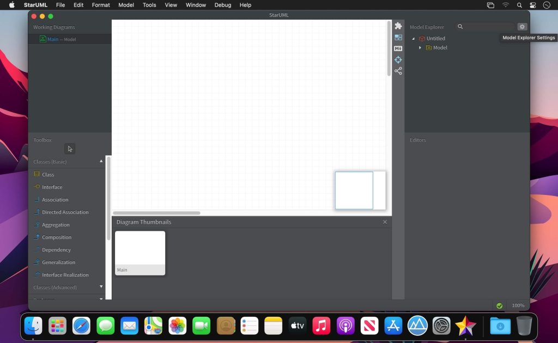
Task: Click the green validation check status icon
Action: [x=499, y=305]
